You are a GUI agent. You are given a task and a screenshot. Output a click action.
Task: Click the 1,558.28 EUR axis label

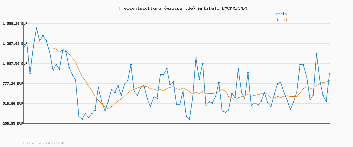(15, 24)
